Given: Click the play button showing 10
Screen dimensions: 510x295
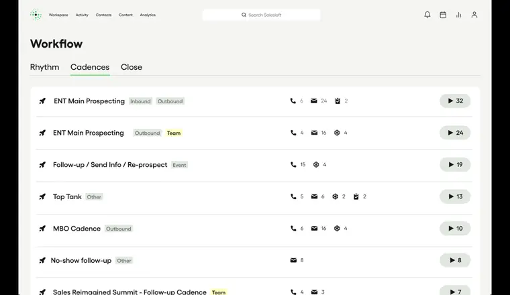Looking at the screenshot, I should [455, 229].
